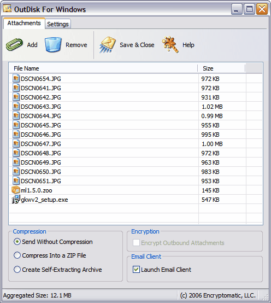The image size is (271, 303).
Task: Select the DSCN0646.JPG file name
Action: click(41, 135)
